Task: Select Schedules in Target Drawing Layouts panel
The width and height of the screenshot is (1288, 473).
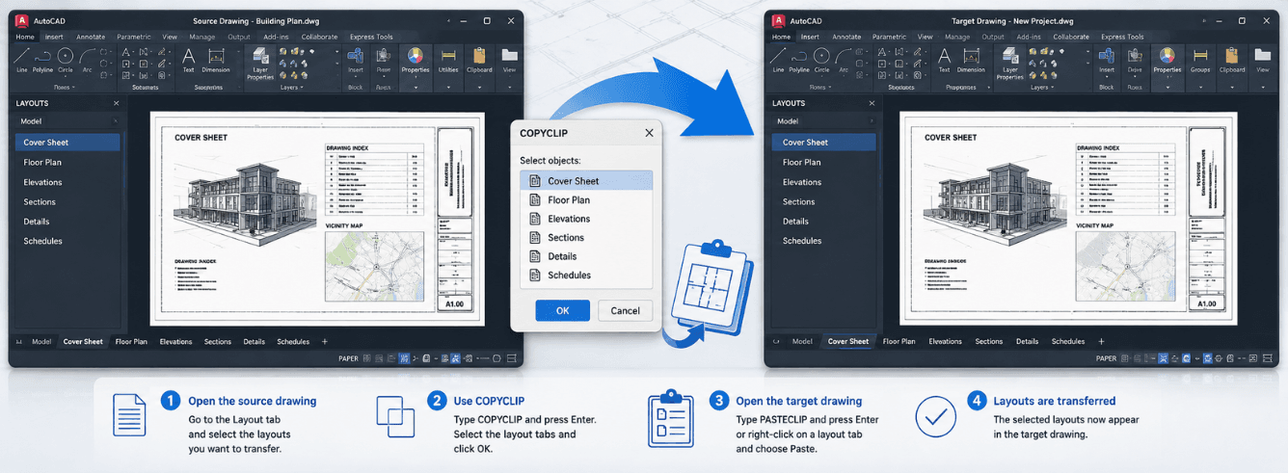Action: (823, 241)
